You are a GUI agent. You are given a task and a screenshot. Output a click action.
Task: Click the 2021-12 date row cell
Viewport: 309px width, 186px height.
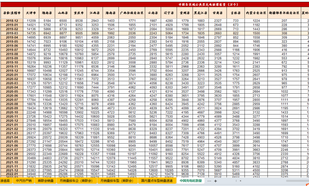coord(12,170)
